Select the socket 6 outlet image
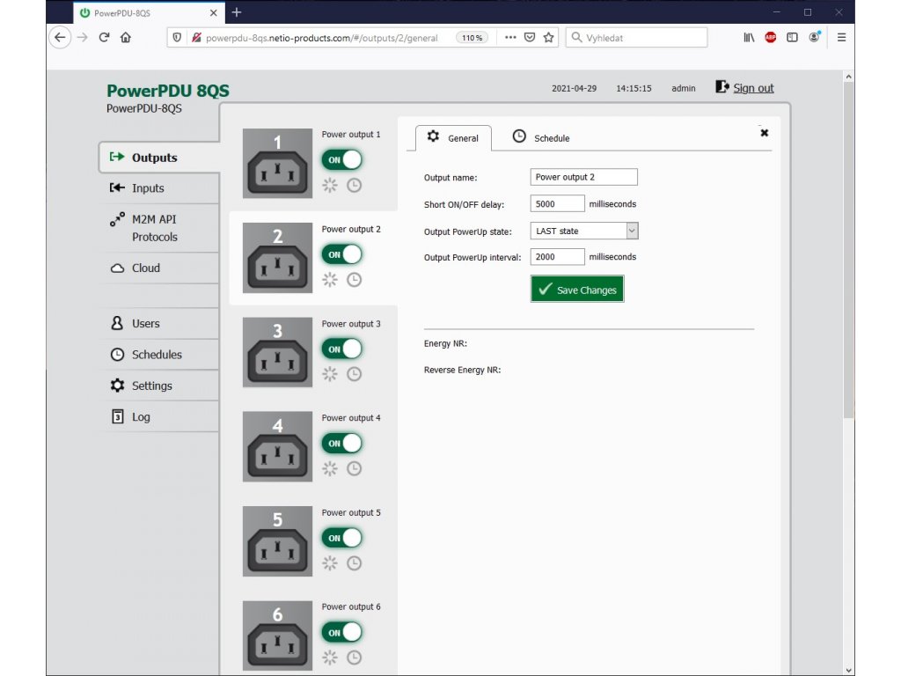901x676 pixels. 277,636
